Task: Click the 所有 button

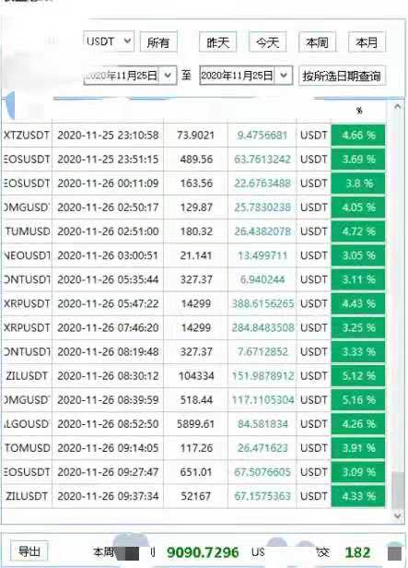Action: (x=158, y=42)
